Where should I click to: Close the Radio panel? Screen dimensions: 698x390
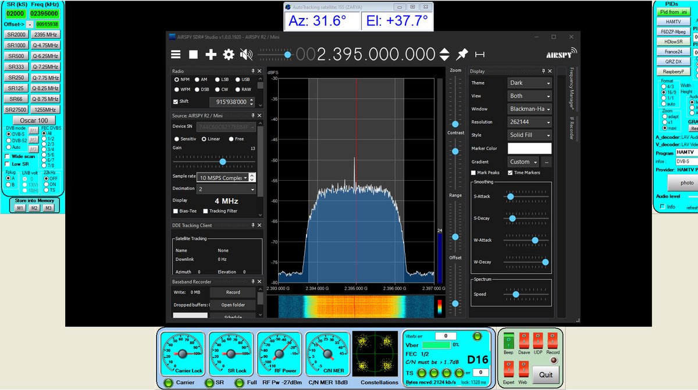259,71
